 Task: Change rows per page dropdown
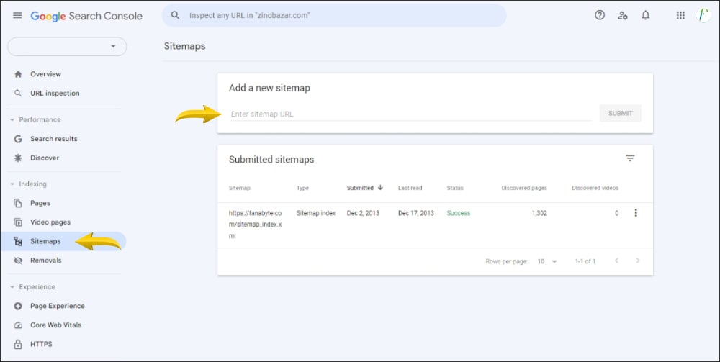[x=547, y=261]
